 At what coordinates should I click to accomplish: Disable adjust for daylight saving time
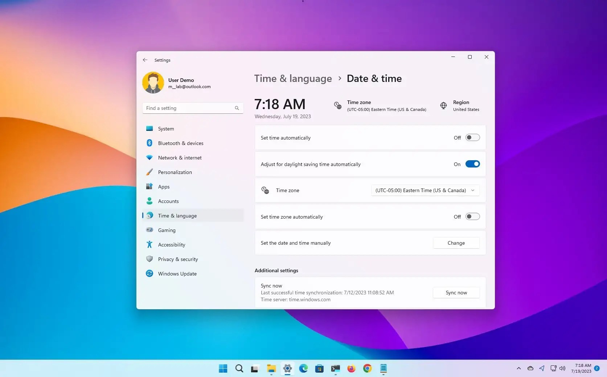click(x=472, y=164)
